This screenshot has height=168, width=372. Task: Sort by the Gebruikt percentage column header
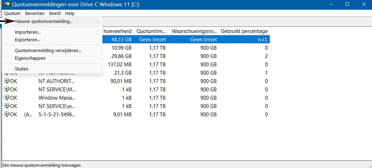pos(244,31)
